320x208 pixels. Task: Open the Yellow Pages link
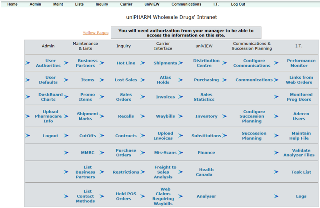(x=96, y=33)
